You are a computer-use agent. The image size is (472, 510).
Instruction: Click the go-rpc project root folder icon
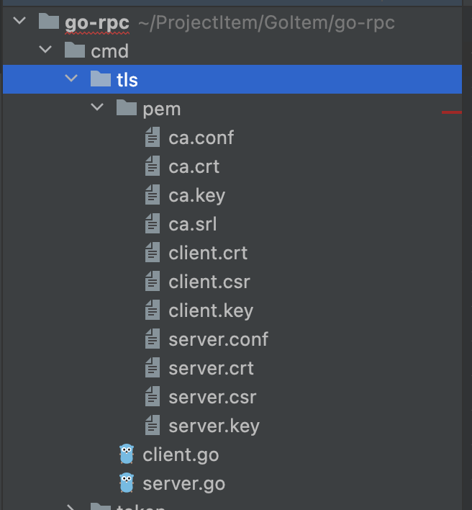[49, 22]
